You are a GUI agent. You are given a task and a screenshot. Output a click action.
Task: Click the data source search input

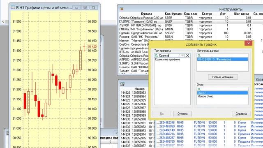tap(222, 55)
